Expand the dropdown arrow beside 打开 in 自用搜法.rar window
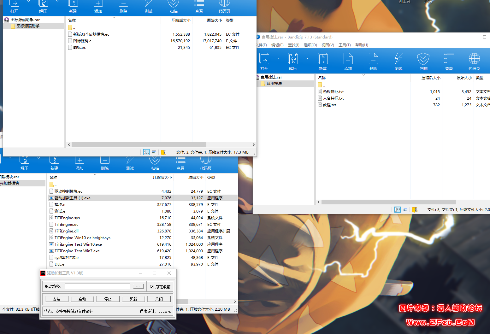This screenshot has height=334, width=490. pos(278,58)
